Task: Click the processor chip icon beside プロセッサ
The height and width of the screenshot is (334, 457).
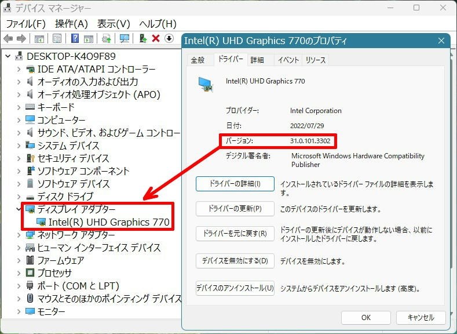Action: [30, 273]
